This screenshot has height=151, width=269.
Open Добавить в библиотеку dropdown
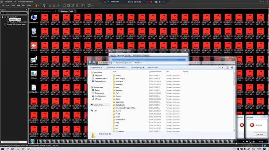click(116, 68)
